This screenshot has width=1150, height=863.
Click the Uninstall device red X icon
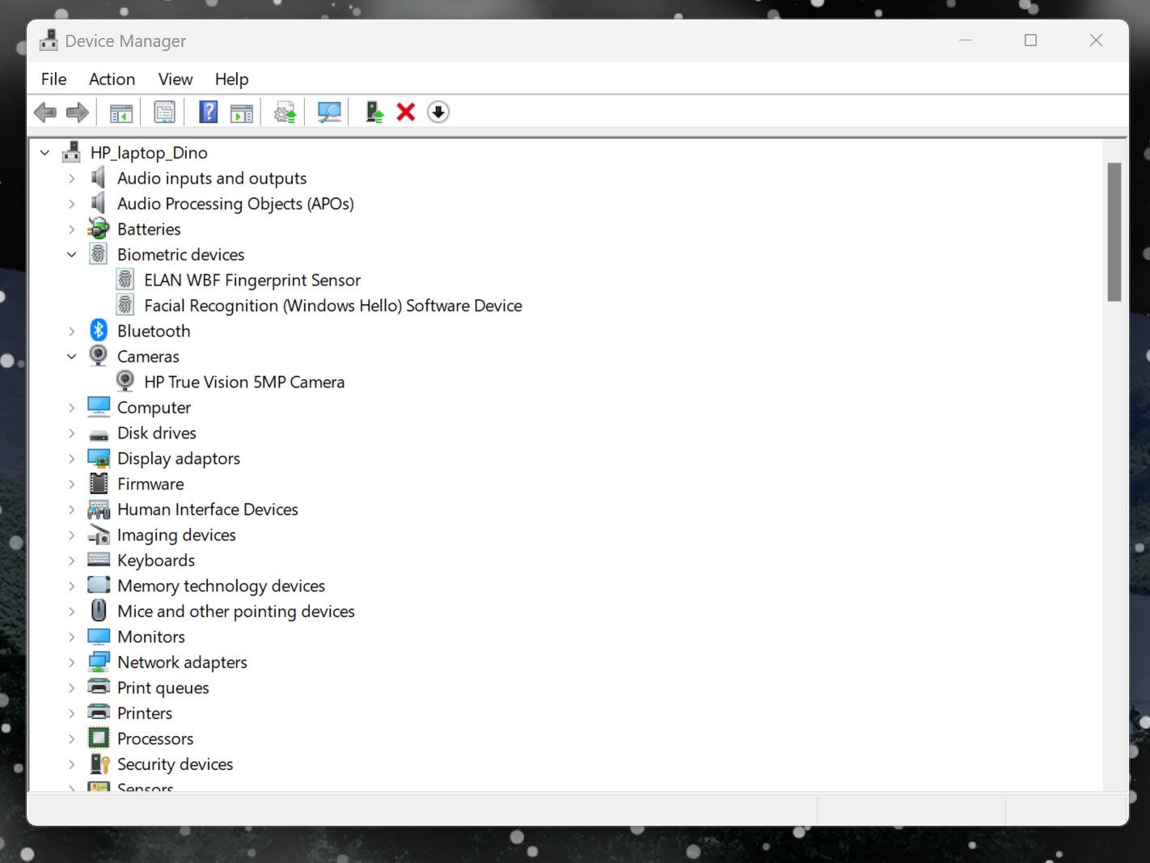click(x=405, y=112)
